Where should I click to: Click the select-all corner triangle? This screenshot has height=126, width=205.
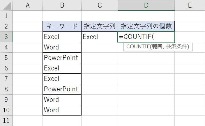[x=7, y=6]
